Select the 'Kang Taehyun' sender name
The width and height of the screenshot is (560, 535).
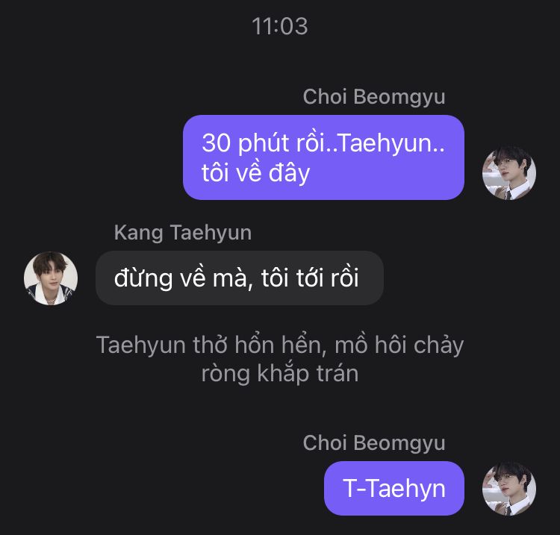183,233
